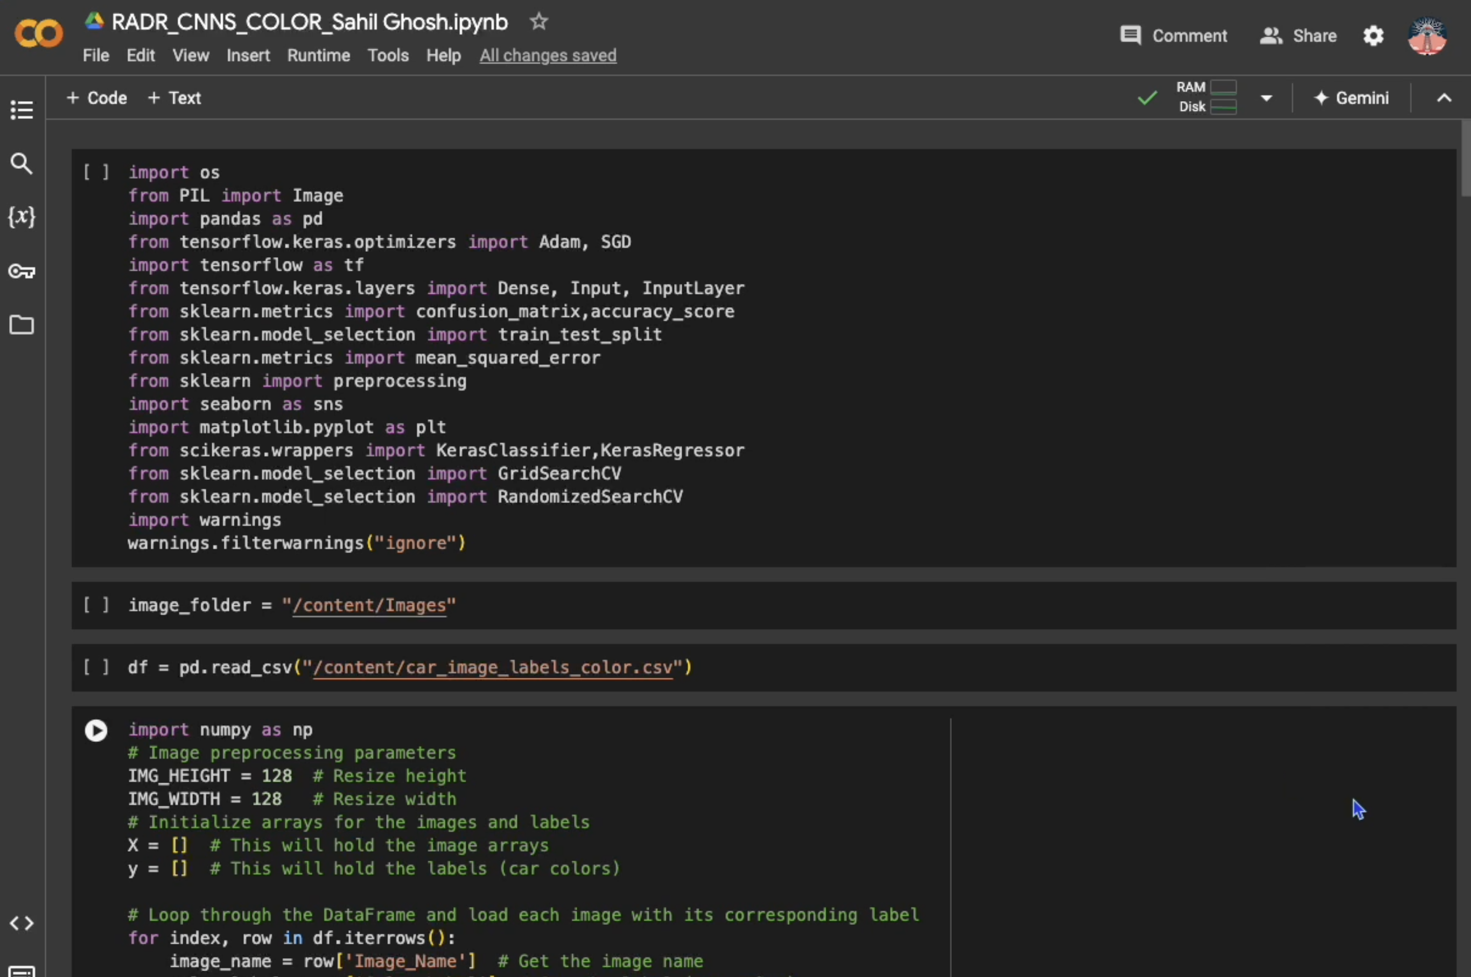Open the Tools menu
The height and width of the screenshot is (977, 1471).
(x=388, y=55)
